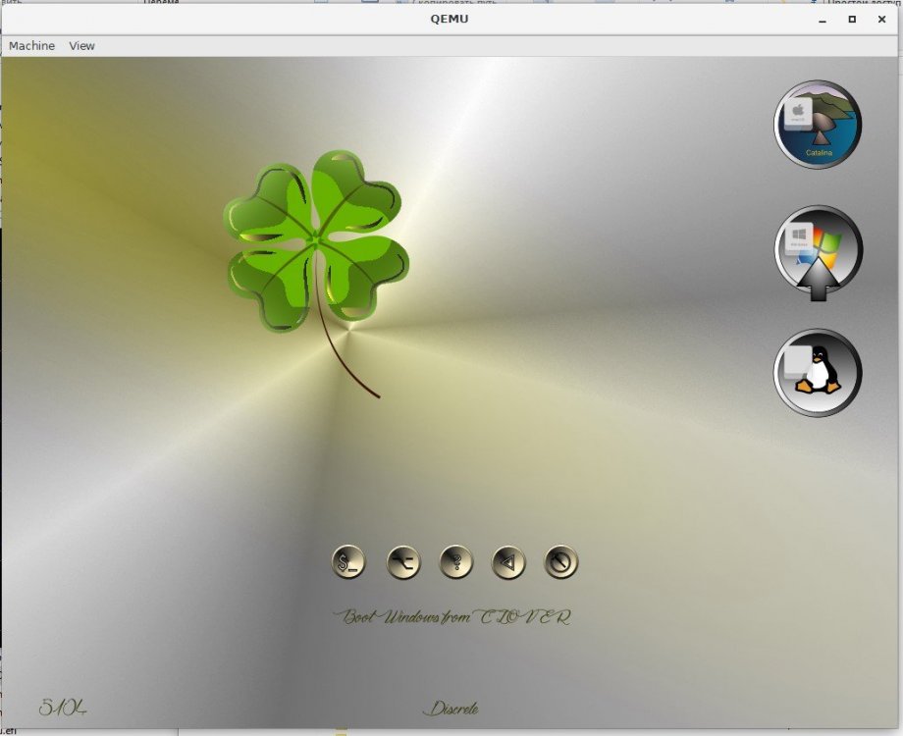
Task: Minimize the QEMU window
Action: 823,20
